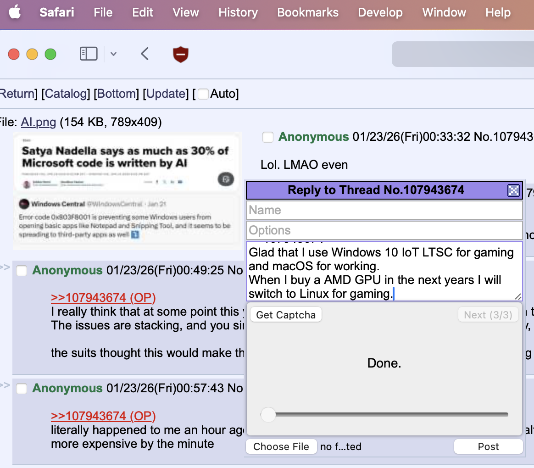Image resolution: width=534 pixels, height=468 pixels.
Task: Click the Next (3/3) button
Action: coord(488,315)
